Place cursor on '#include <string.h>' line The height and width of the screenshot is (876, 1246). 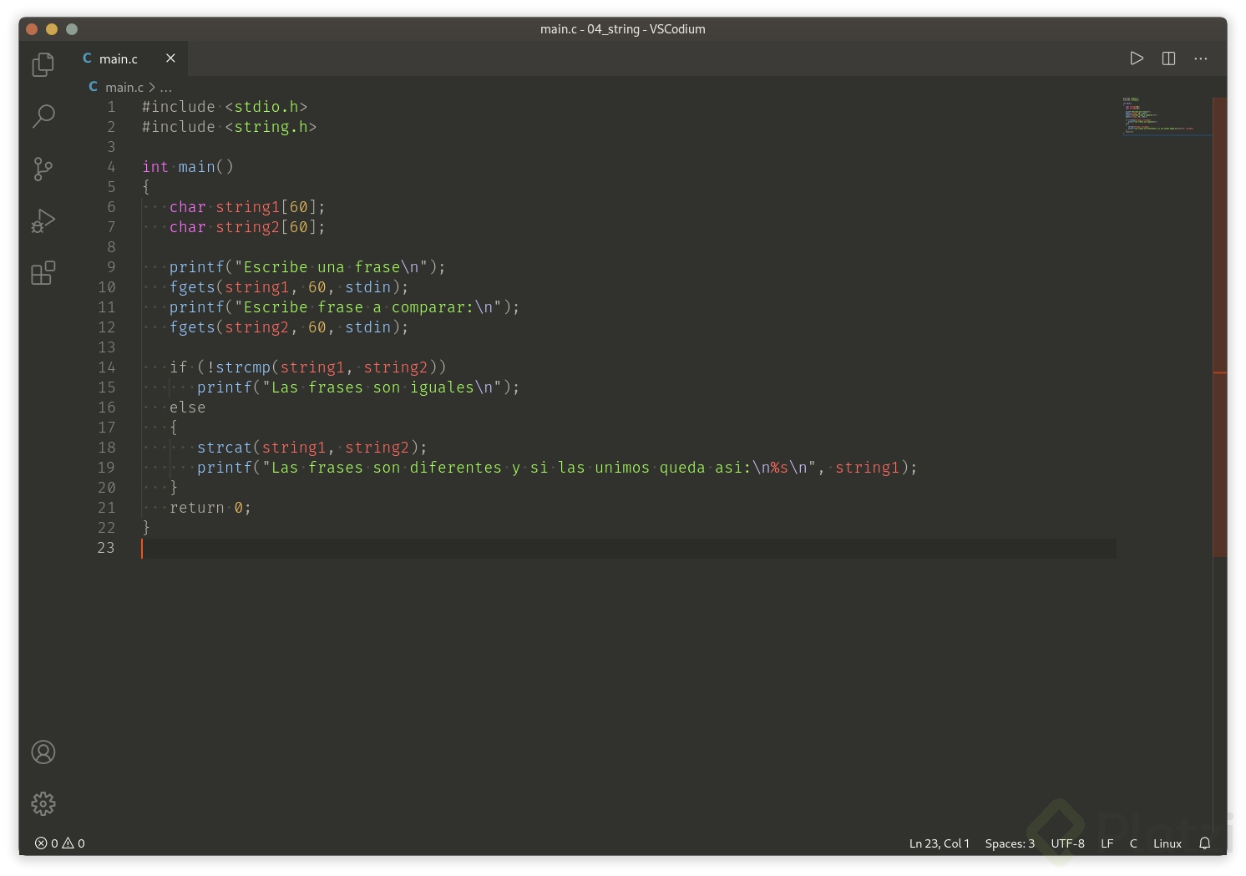coord(229,127)
